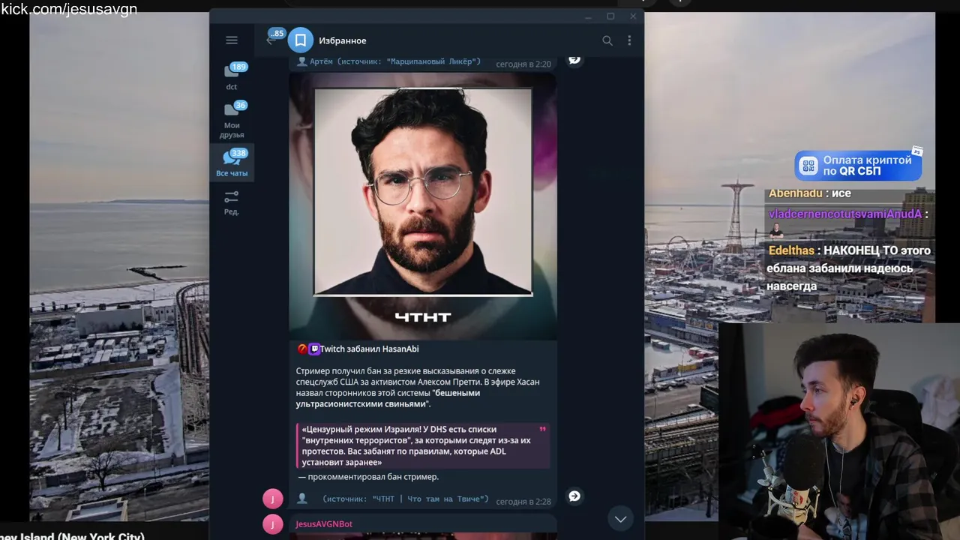Open the Saved Messages bookmark avatar
The width and height of the screenshot is (960, 540).
click(300, 40)
